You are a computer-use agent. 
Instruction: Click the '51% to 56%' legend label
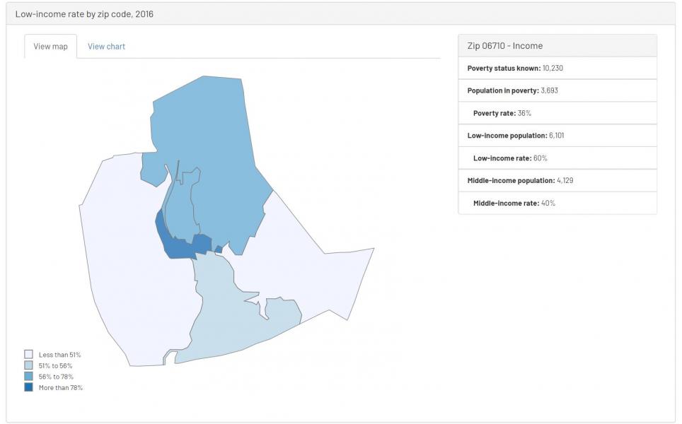pos(55,366)
